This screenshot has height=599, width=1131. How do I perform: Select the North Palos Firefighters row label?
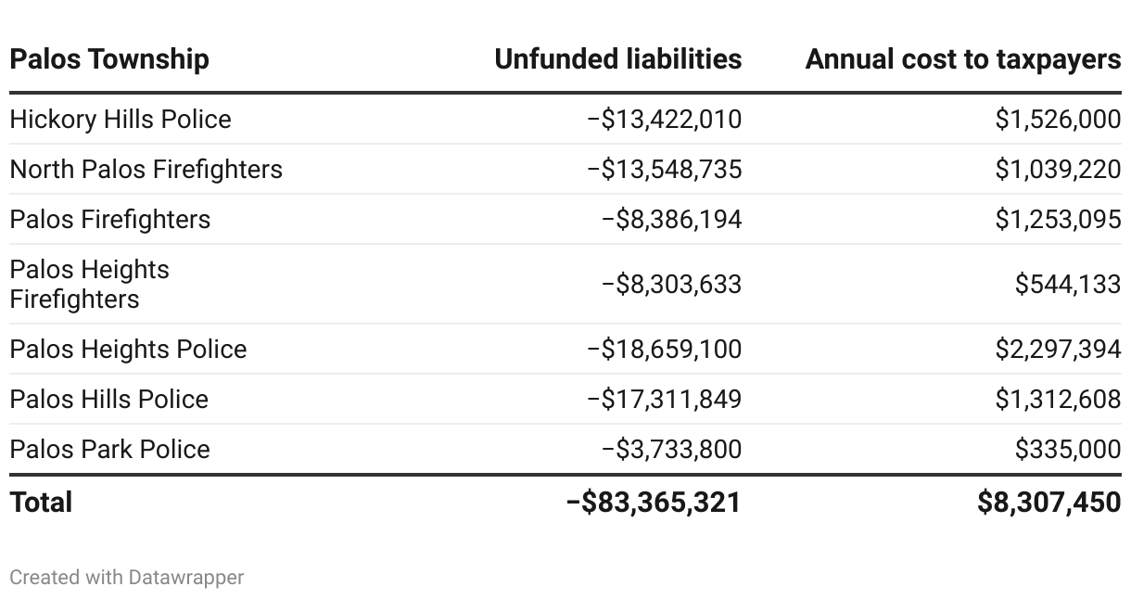tap(146, 169)
